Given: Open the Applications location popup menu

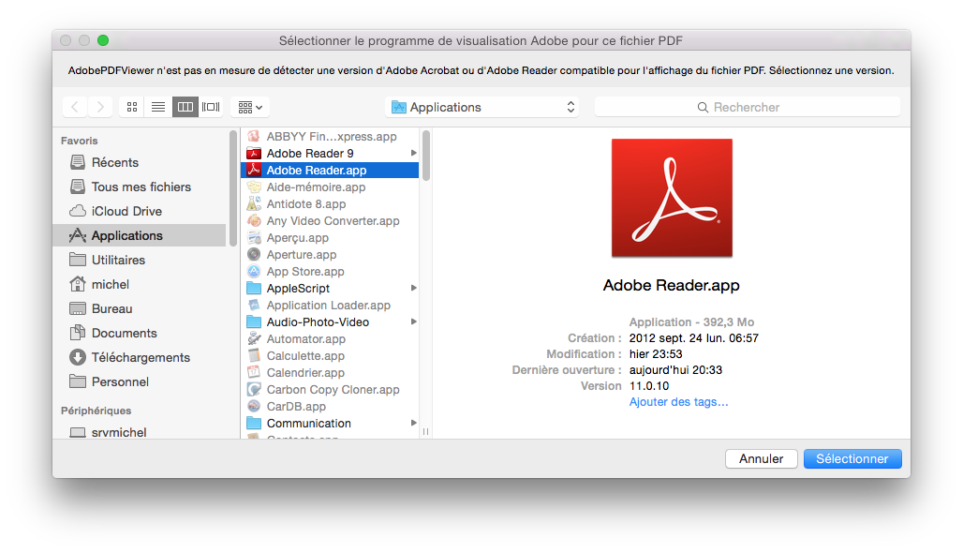Looking at the screenshot, I should tap(482, 107).
